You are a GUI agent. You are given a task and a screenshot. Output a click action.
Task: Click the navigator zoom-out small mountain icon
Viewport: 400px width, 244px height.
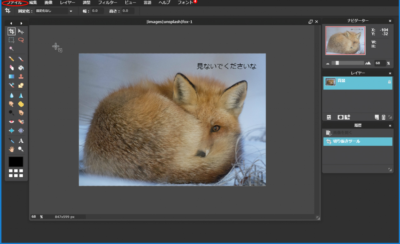click(328, 64)
